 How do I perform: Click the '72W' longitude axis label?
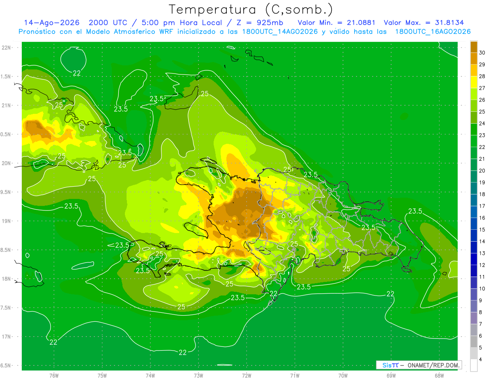click(x=246, y=375)
